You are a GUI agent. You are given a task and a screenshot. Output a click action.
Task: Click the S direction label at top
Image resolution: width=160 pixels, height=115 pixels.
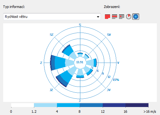point(80,25)
